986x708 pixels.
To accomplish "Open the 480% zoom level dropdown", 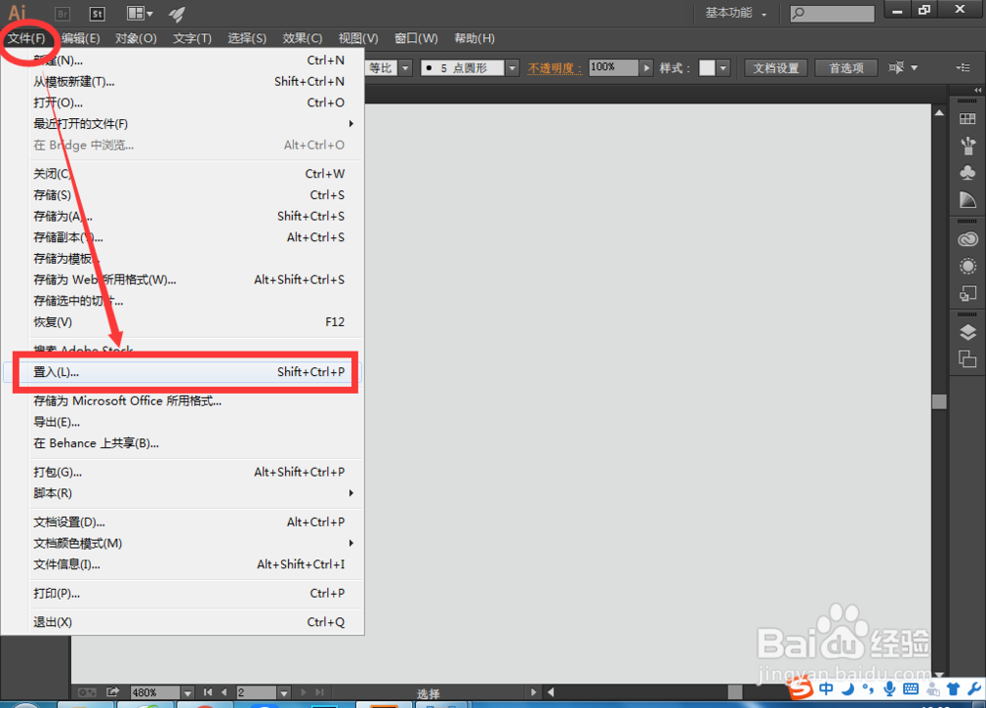I will point(187,692).
